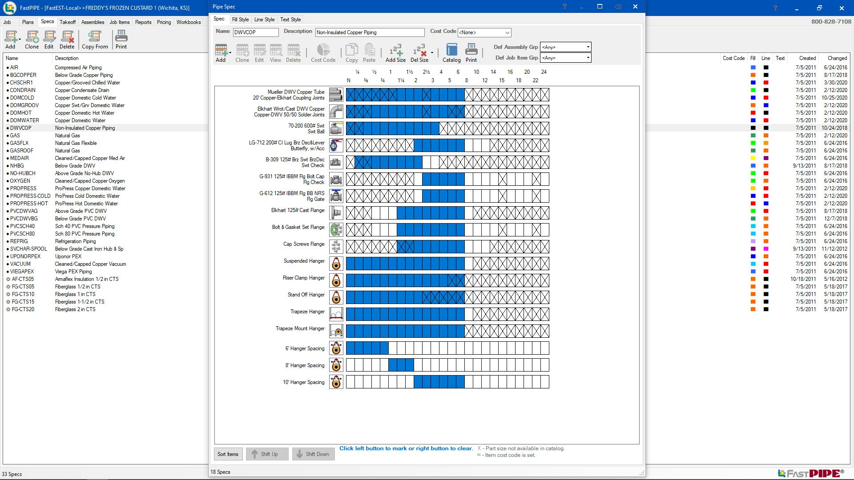This screenshot has width=854, height=480.
Task: Select the Line Style tab
Action: tap(264, 20)
